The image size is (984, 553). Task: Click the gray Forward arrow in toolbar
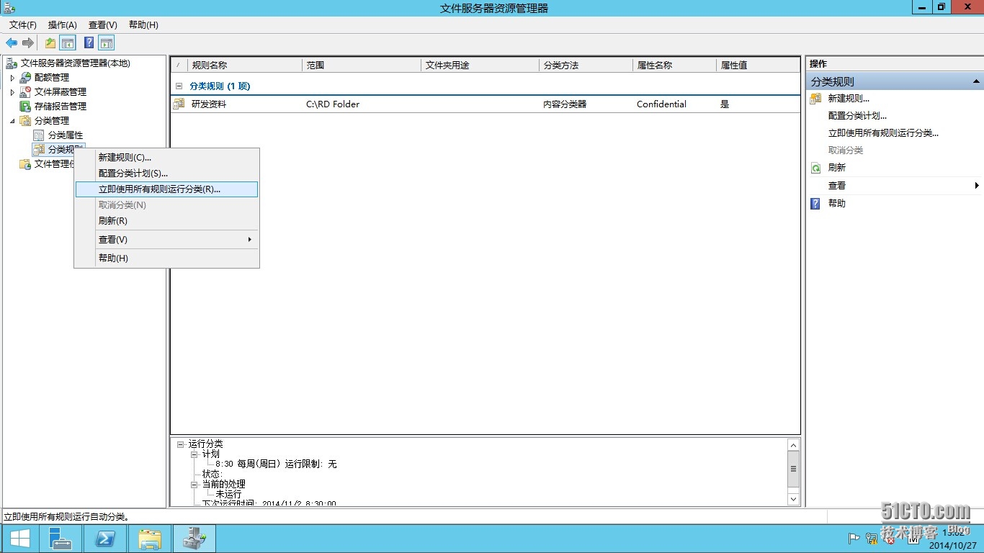coord(28,43)
